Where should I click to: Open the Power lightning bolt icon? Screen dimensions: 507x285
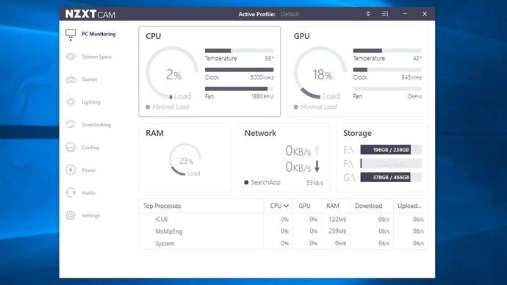click(71, 170)
